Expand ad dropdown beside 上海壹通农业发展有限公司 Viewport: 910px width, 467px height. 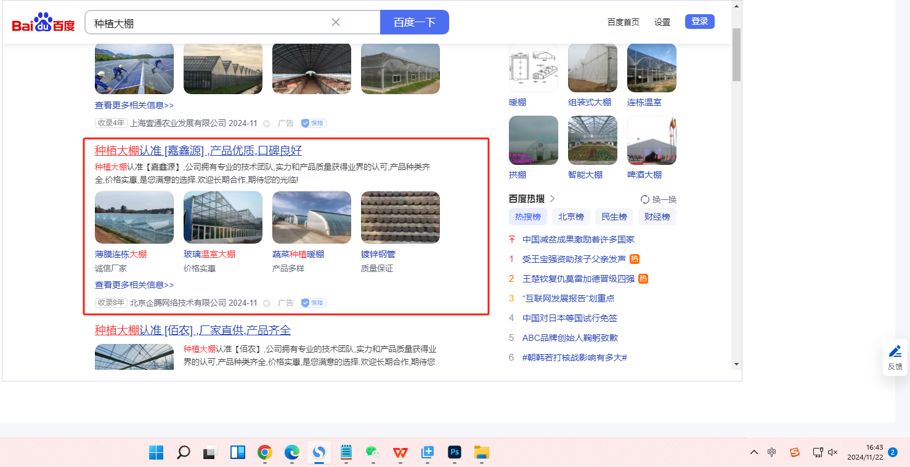[x=266, y=124]
